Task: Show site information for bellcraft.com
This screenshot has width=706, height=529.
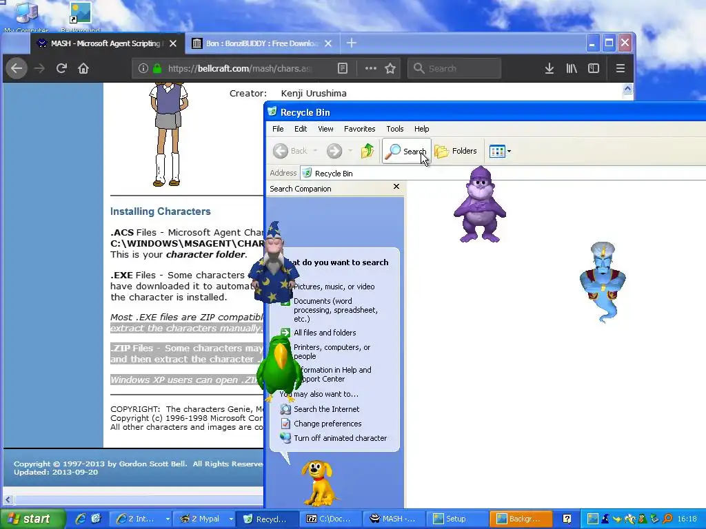Action: tap(143, 68)
